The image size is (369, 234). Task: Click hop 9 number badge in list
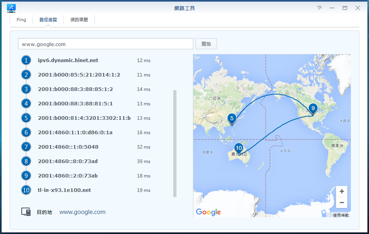pyautogui.click(x=26, y=175)
